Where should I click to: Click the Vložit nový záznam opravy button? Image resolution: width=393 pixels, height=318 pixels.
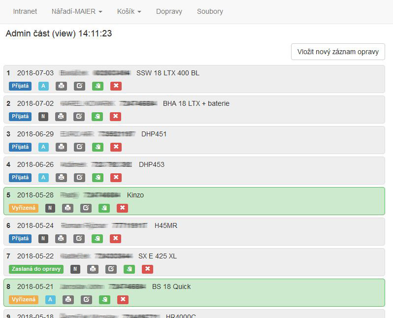tap(338, 52)
